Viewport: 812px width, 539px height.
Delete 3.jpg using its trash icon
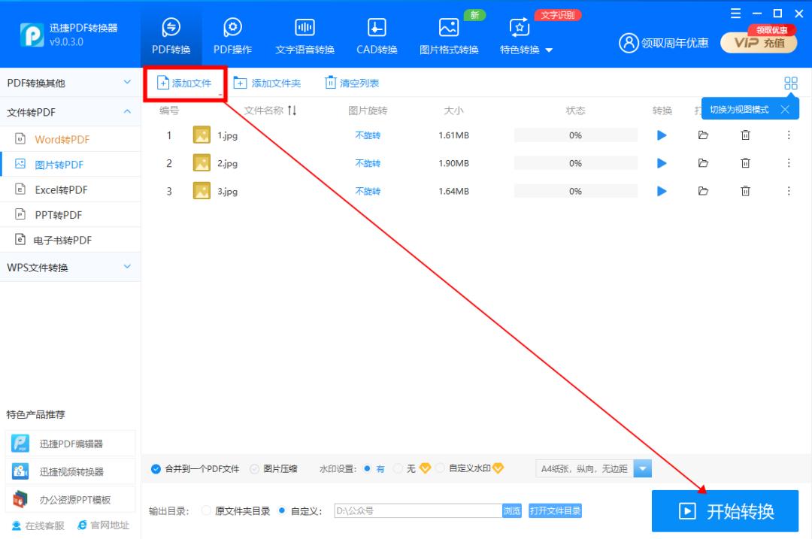coord(745,191)
